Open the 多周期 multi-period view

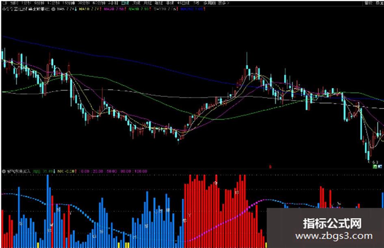208,3
